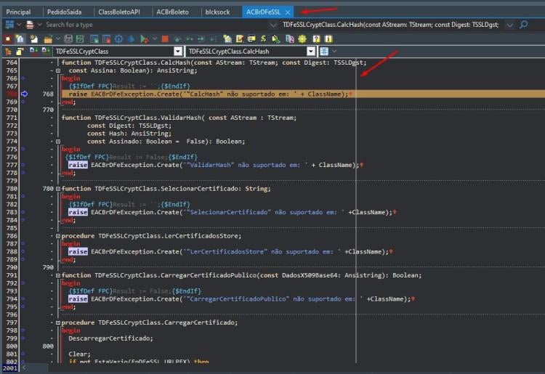Collapse CarregarCertificado fold on line 797
Screen dimensions: 545x374
coord(58,322)
